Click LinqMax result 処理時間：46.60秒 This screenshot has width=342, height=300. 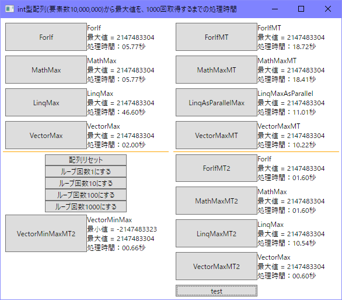116,112
